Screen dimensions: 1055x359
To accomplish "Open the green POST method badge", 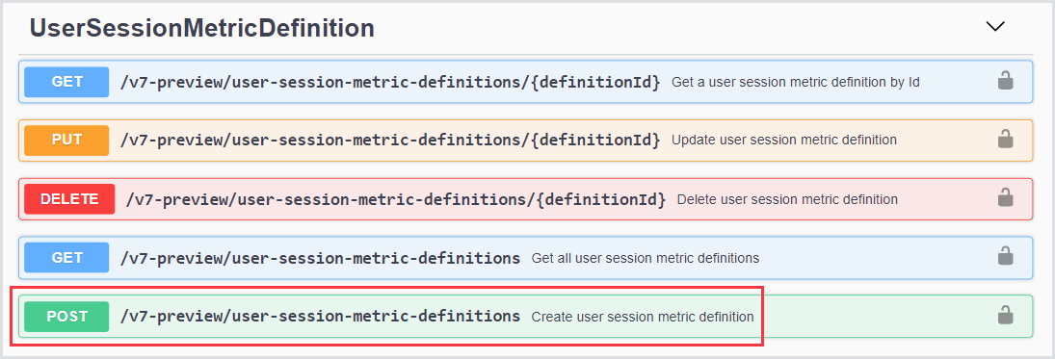I will (66, 316).
